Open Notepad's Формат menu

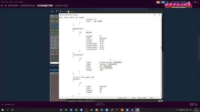[x=72, y=17]
